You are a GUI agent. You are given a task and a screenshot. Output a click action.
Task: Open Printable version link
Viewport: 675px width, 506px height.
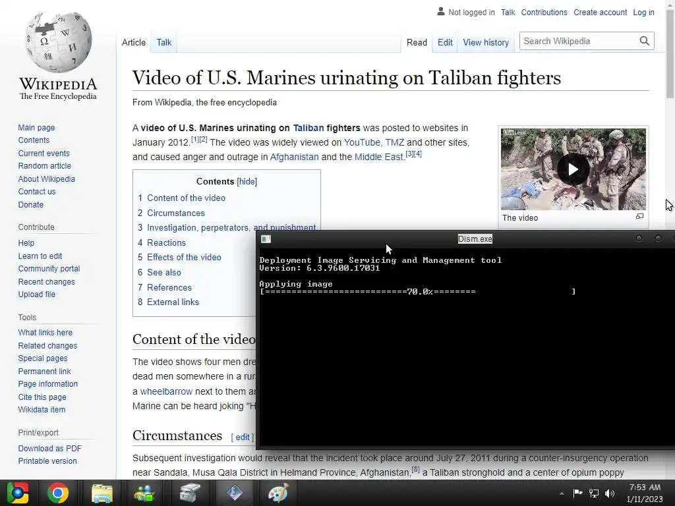coord(47,461)
